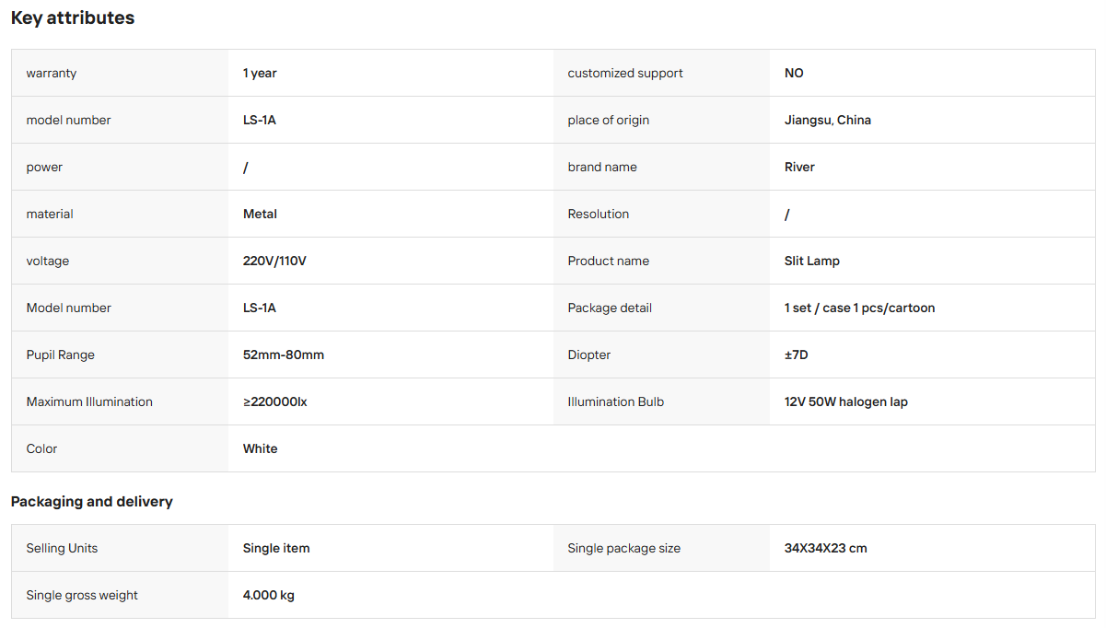Click the LS-1A value beside lowercase model number

(260, 120)
